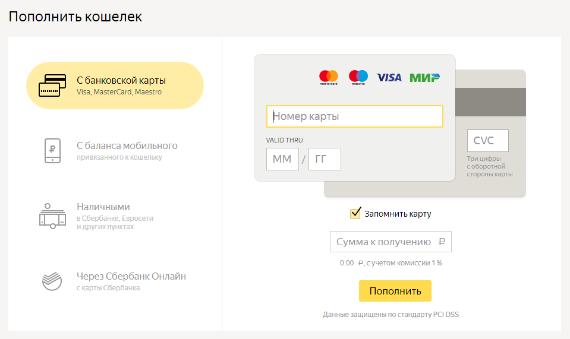Click the Сумма к получению amount field
Screen dimensions: 570x339
pos(391,242)
